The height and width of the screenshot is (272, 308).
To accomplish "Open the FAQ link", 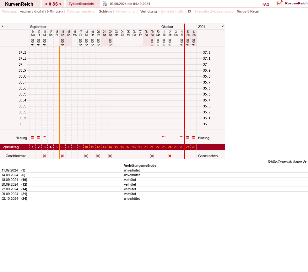I will 266,4.
